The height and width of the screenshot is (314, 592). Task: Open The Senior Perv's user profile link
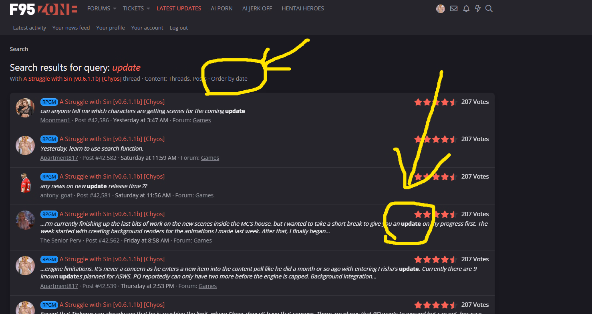coord(61,240)
